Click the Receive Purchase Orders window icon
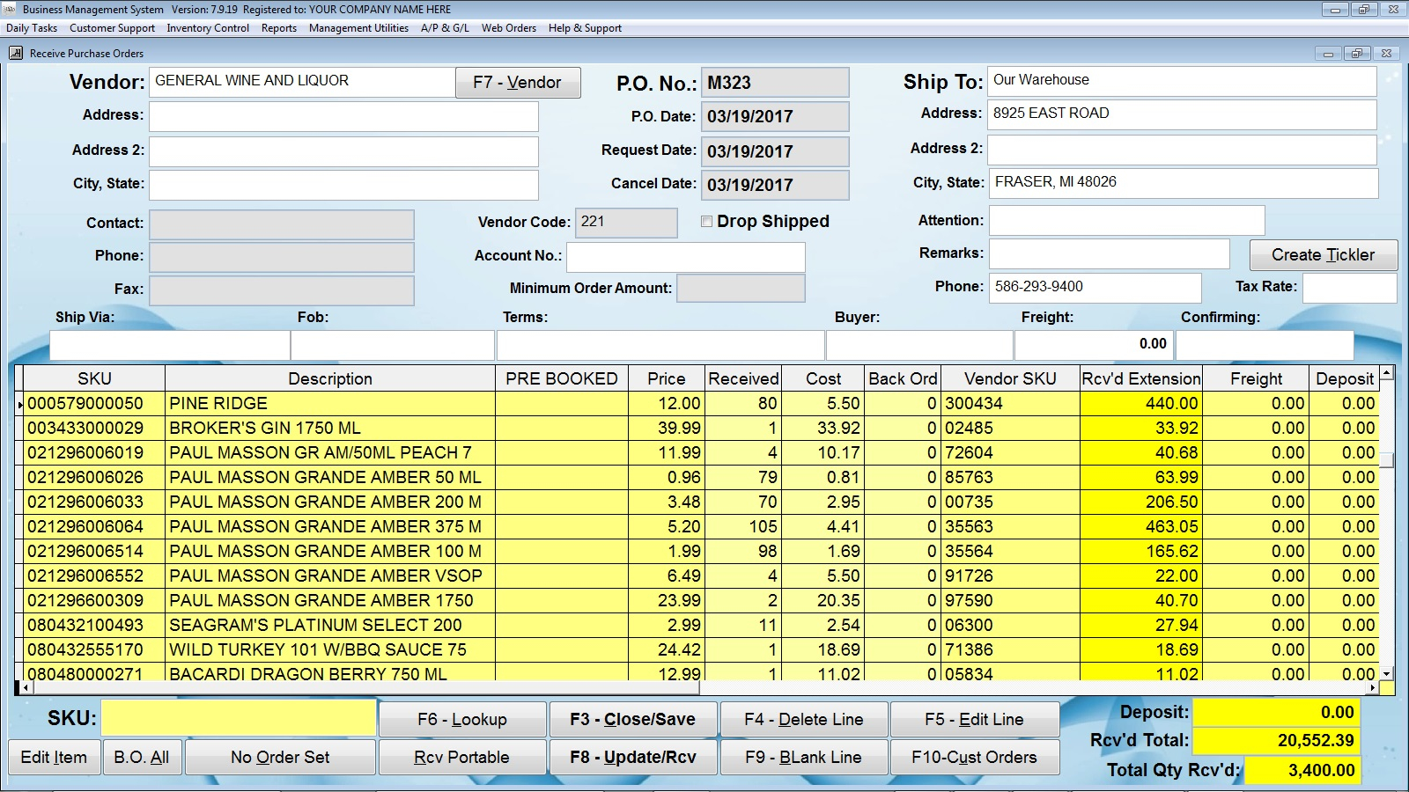This screenshot has height=792, width=1409. pyautogui.click(x=16, y=53)
